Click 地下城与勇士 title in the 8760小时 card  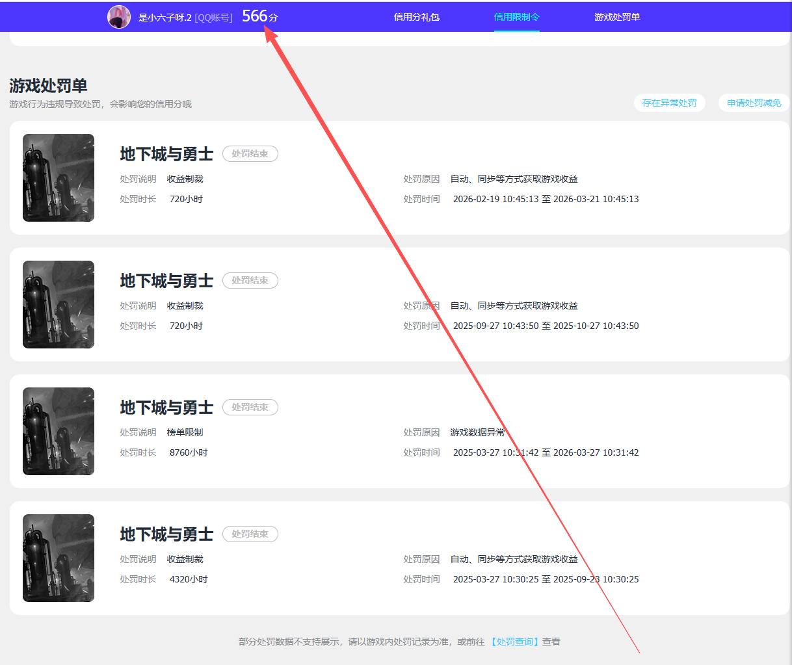166,408
